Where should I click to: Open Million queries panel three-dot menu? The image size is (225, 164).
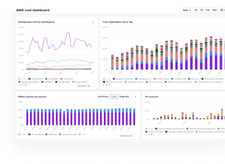coord(136,97)
